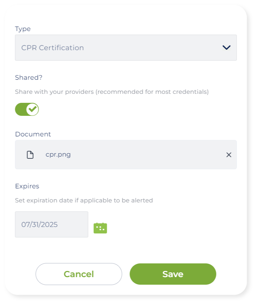
Task: Click the Type field label
Action: point(23,29)
